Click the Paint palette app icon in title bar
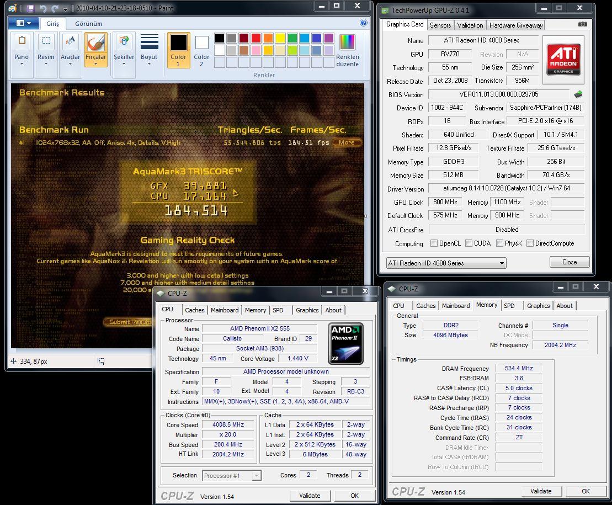 (13, 8)
